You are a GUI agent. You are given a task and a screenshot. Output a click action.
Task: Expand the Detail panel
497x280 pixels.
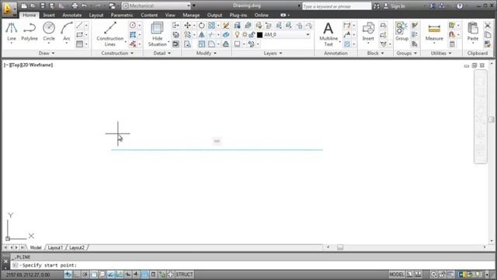tap(162, 54)
